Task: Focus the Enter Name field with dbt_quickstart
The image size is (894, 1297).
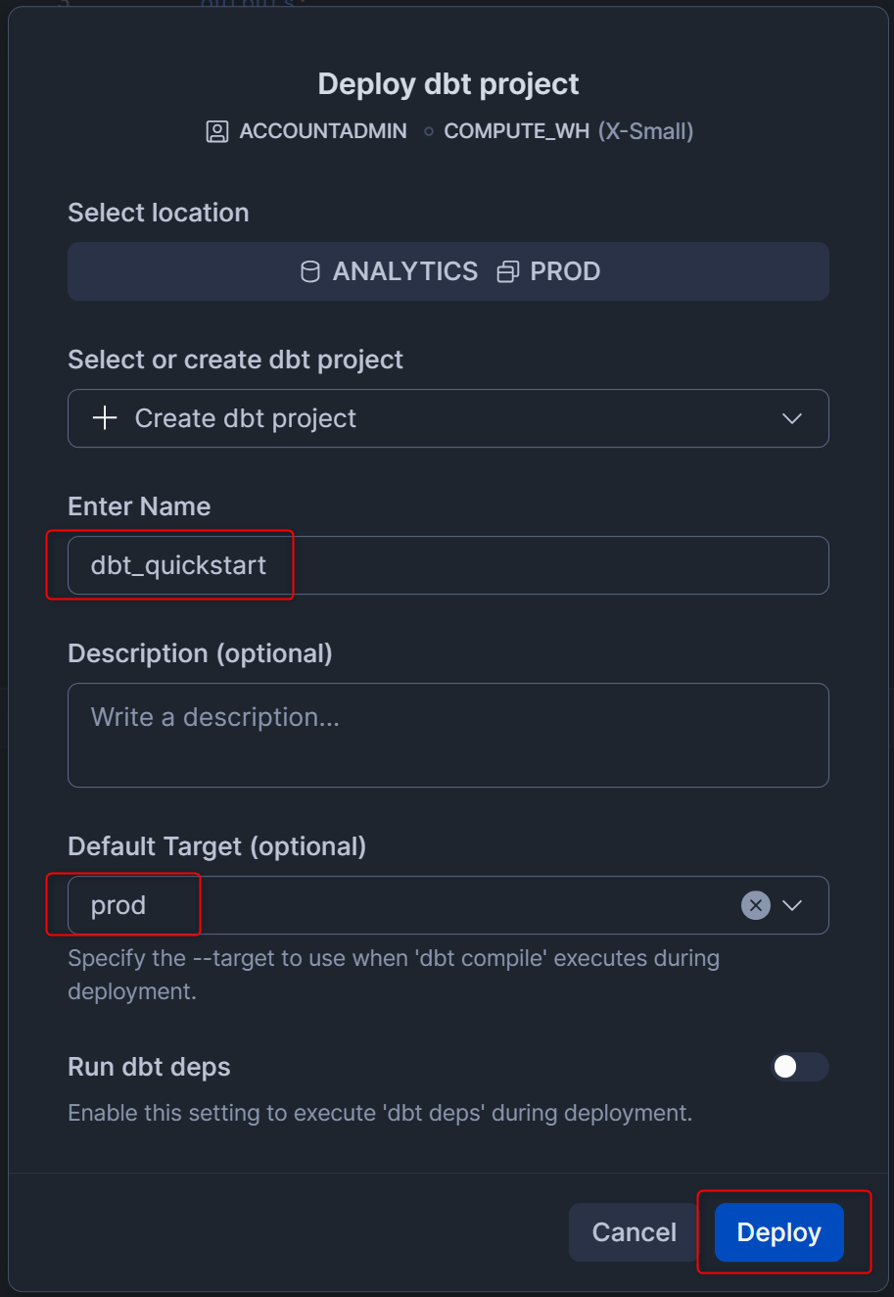Action: (x=447, y=565)
